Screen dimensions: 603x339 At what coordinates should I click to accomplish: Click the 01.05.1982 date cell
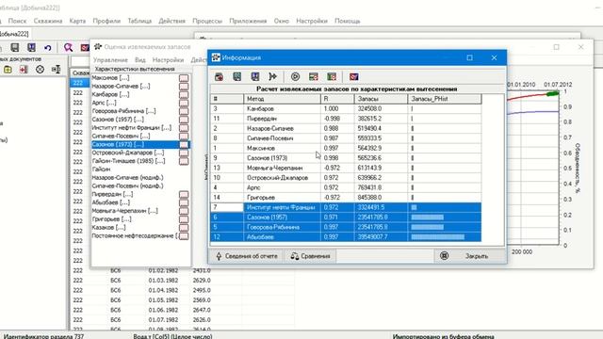(x=163, y=300)
